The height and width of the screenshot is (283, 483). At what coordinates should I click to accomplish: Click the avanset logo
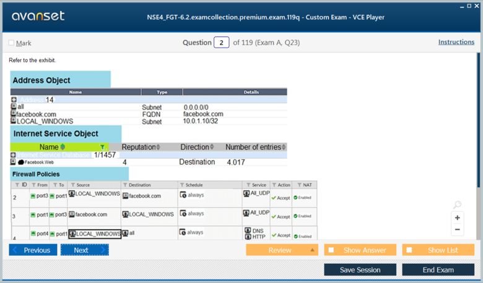click(38, 16)
